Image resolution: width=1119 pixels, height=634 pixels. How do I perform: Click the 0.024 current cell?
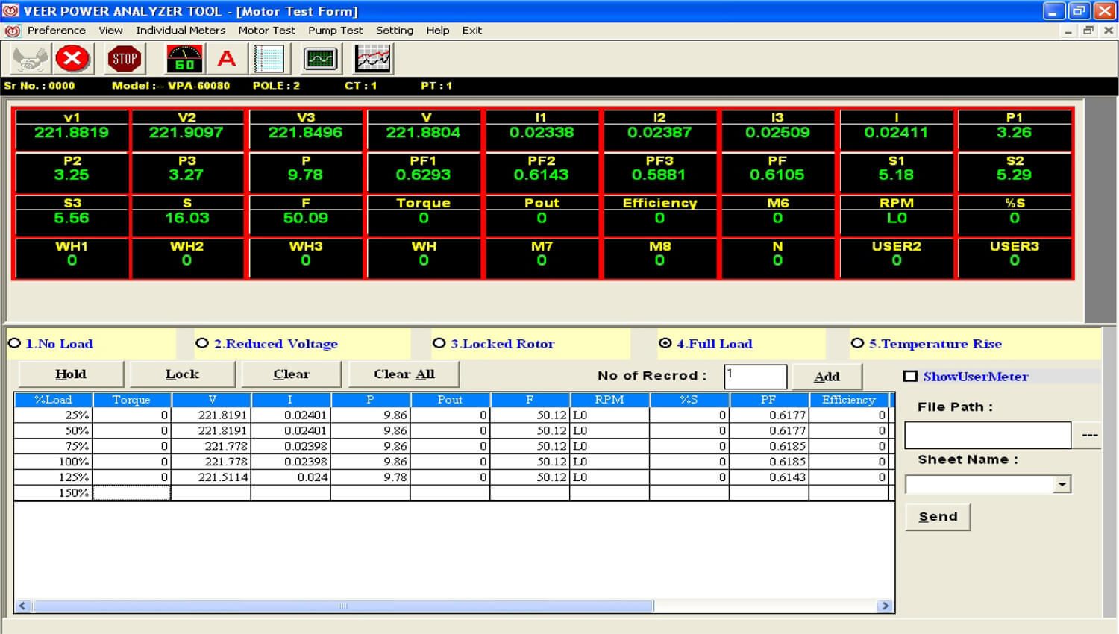point(291,477)
